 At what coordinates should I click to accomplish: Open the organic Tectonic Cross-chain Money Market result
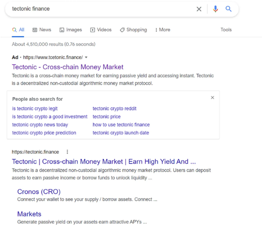pyautogui.click(x=104, y=161)
